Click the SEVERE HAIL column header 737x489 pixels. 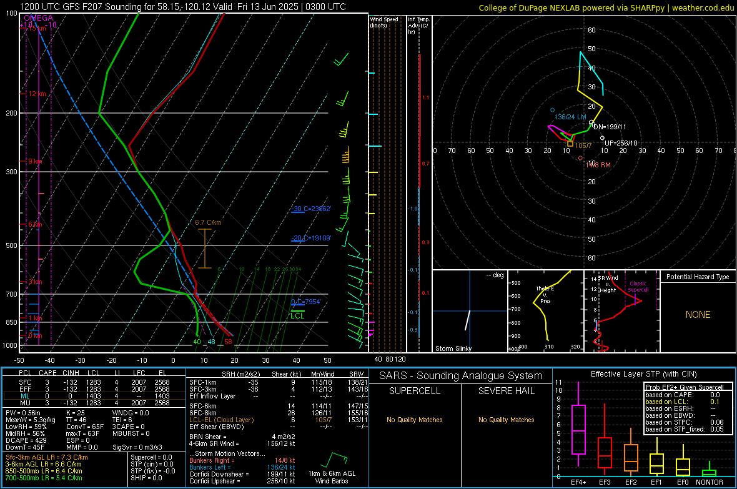point(506,391)
